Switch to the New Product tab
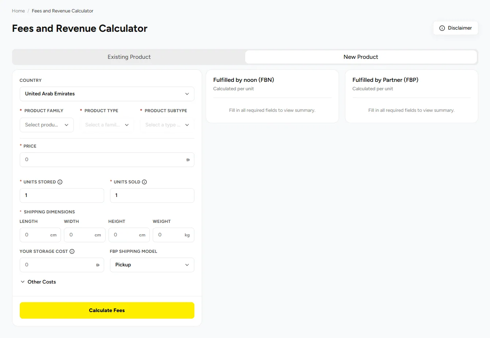490x338 pixels. (x=361, y=57)
